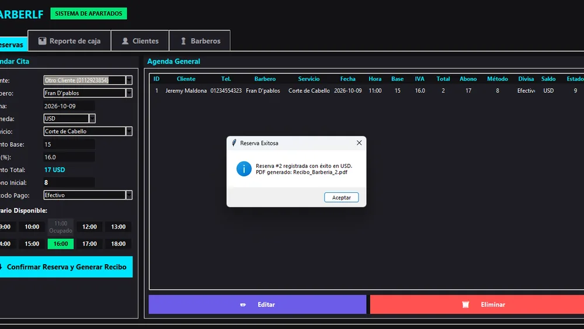This screenshot has height=329, width=584.
Task: Close the Reserva Exitosa dialog
Action: (359, 143)
